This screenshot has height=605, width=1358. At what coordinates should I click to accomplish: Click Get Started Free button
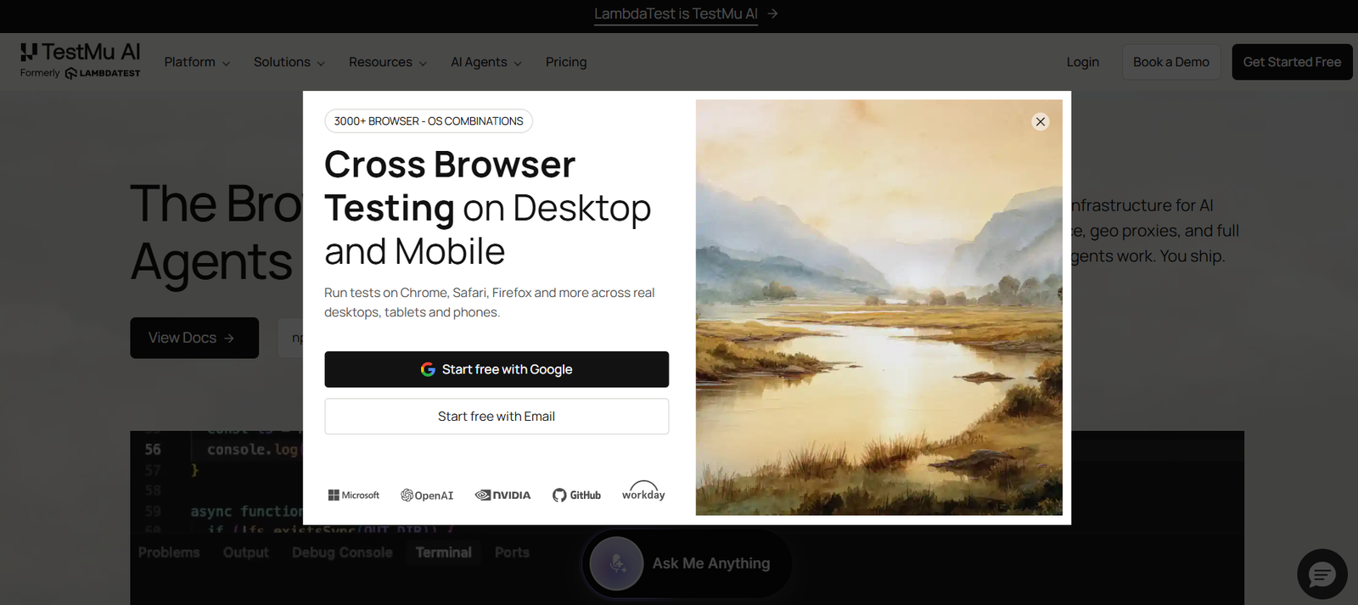1292,62
